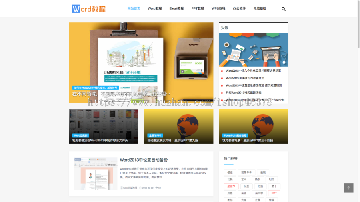360x202 pixels.
Task: Click the Word宏案例 category badge
Action: coord(80,135)
